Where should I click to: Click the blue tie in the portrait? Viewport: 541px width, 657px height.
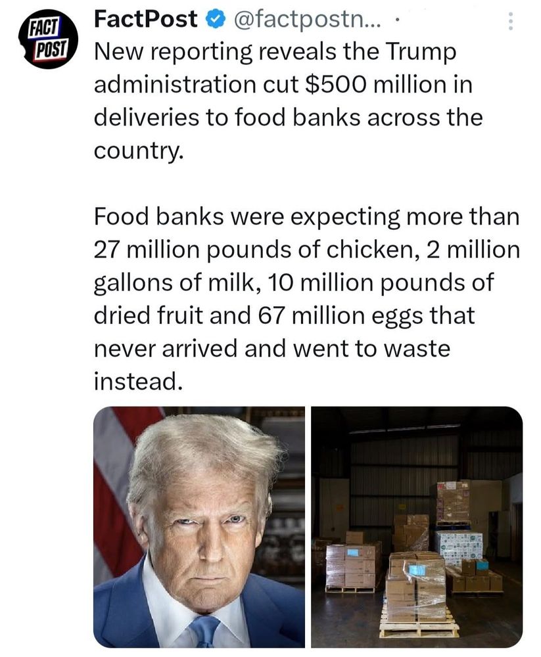tap(204, 631)
